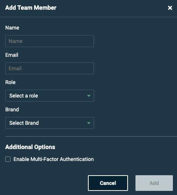
Task: Click the Brand field label
Action: pyautogui.click(x=12, y=109)
